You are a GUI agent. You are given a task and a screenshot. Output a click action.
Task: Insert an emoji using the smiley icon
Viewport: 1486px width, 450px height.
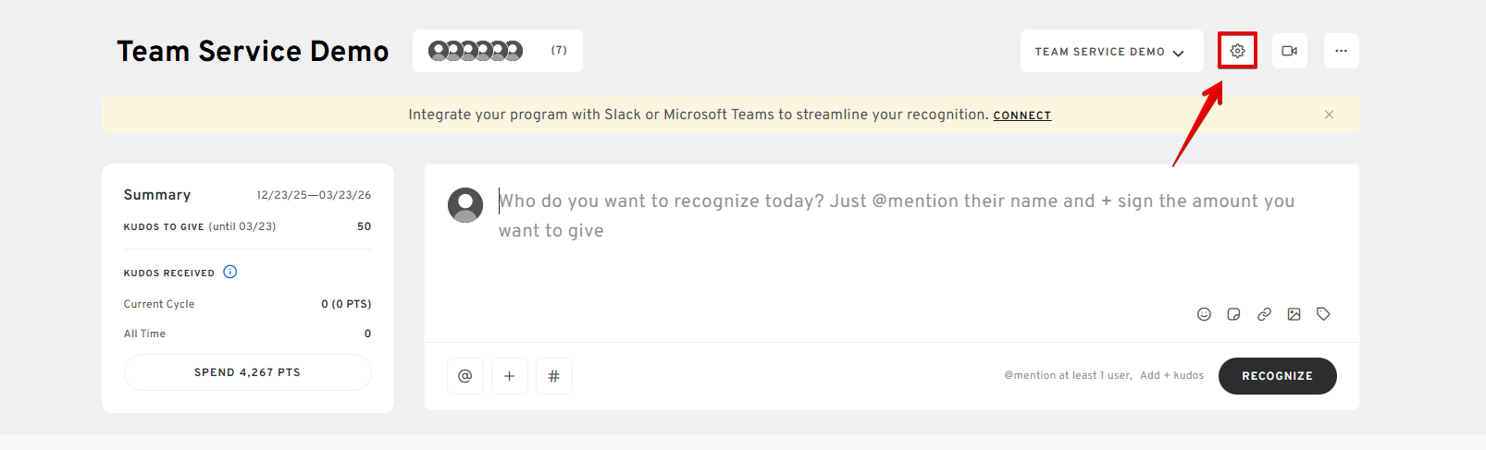pyautogui.click(x=1204, y=314)
